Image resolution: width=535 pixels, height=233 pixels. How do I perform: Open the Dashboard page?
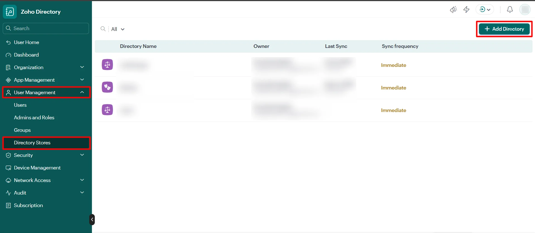pyautogui.click(x=26, y=55)
